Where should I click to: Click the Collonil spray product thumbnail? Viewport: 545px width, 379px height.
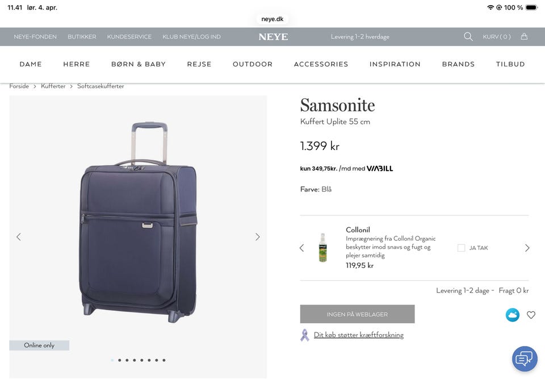click(322, 248)
